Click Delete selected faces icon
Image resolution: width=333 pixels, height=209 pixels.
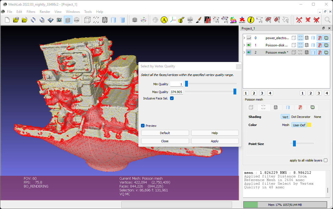point(308,20)
